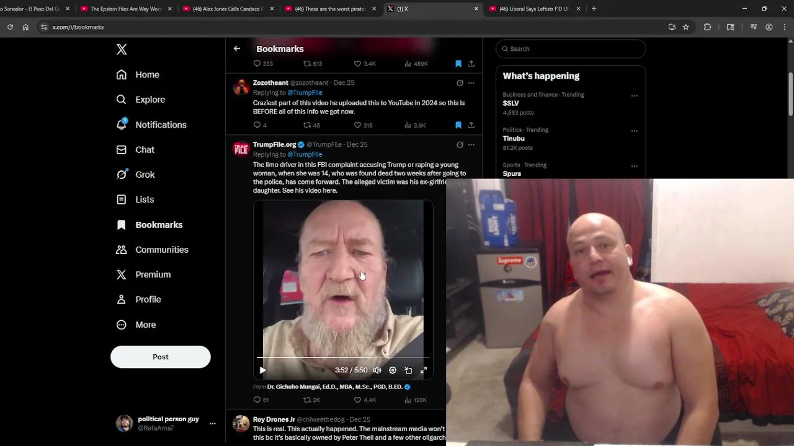794x446 pixels.
Task: Share the top post with 489K views
Action: point(471,64)
